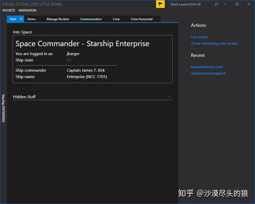Click the yellow flag notification icon
Screen dimensions: 255x204
pyautogui.click(x=160, y=4)
